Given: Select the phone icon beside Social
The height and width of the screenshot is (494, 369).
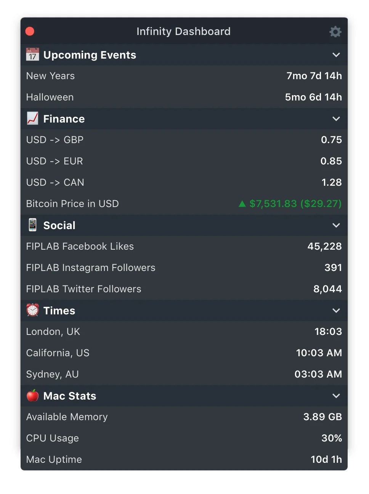Looking at the screenshot, I should coord(32,225).
